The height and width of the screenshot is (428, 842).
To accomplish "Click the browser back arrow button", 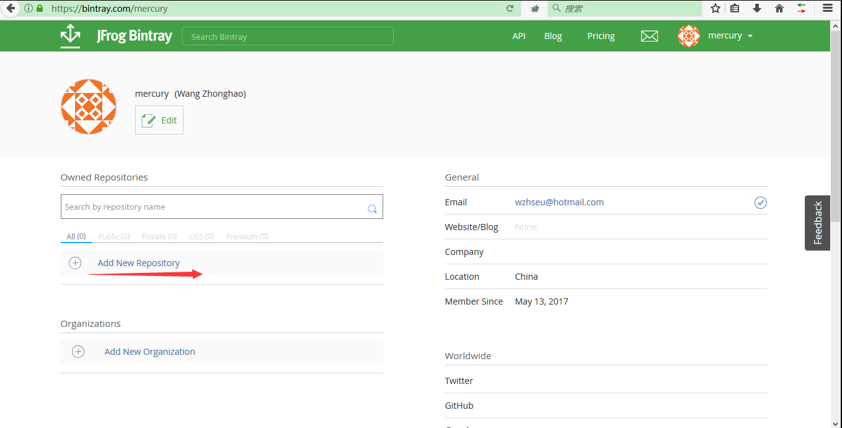I will click(10, 9).
